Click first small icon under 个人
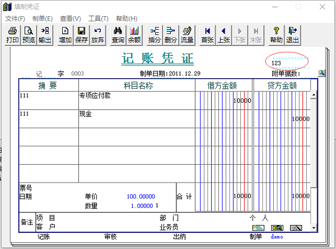 click(258, 228)
